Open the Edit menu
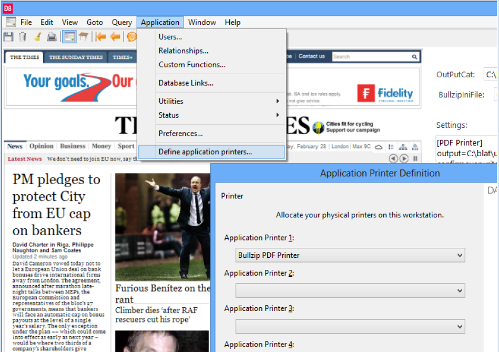 47,22
